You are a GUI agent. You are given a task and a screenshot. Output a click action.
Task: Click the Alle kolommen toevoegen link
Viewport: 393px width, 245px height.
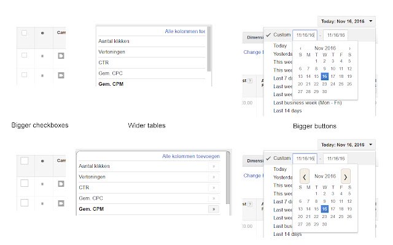191,156
